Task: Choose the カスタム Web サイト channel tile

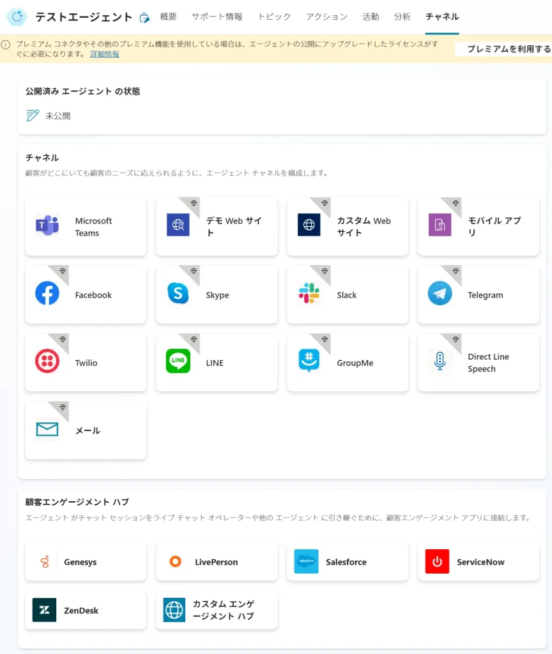Action: [348, 227]
